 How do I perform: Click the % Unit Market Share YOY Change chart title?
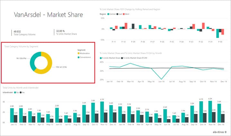[x=130, y=9]
